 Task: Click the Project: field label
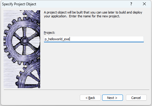49,33
